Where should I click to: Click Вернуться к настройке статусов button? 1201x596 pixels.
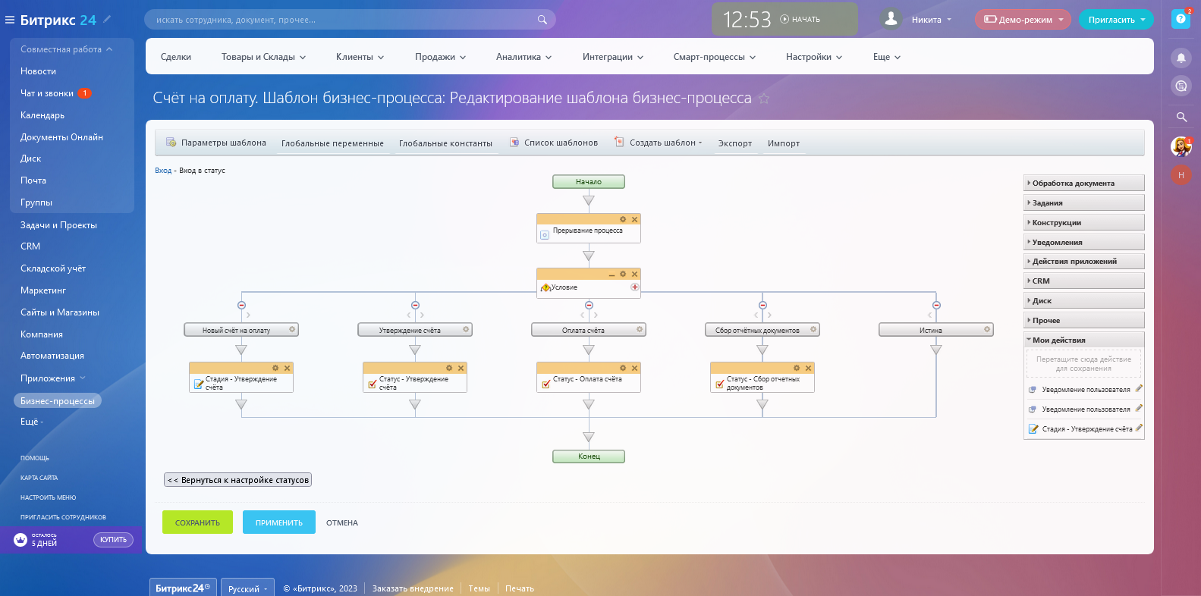tap(238, 480)
